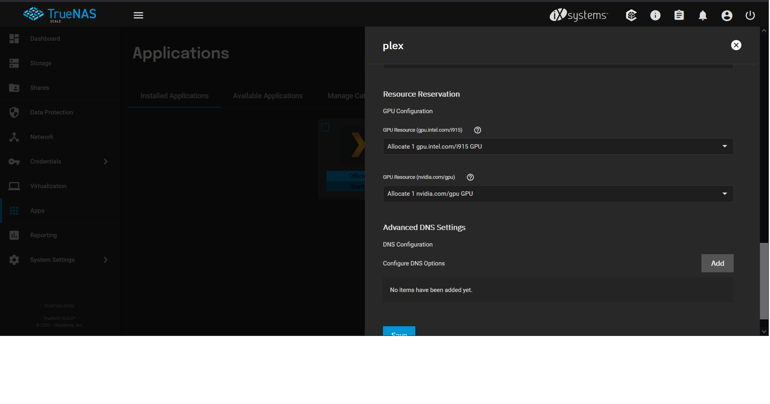Show help for Intel i915 GPU resource
The height and width of the screenshot is (404, 770).
(x=477, y=130)
